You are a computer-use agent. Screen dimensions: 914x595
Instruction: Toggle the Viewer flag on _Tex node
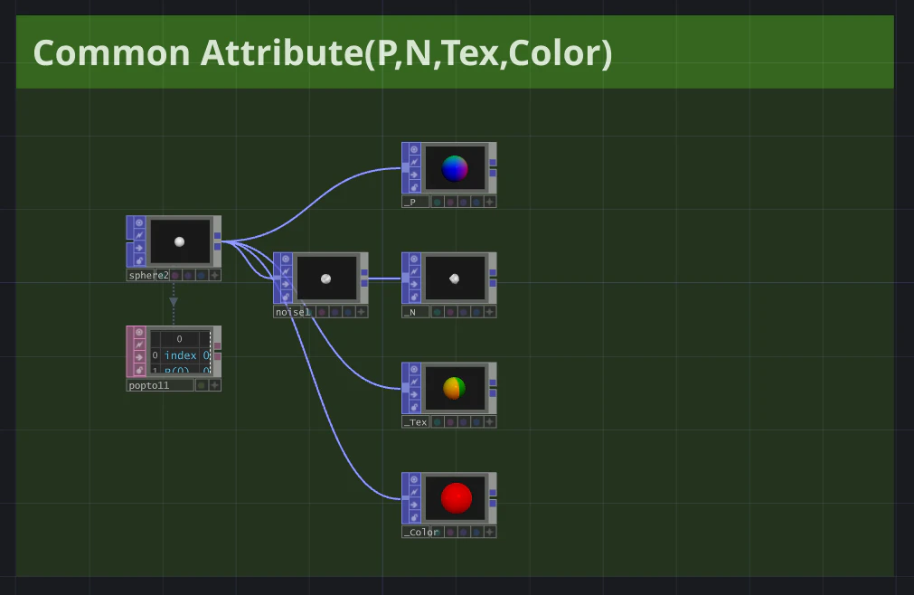coord(414,370)
